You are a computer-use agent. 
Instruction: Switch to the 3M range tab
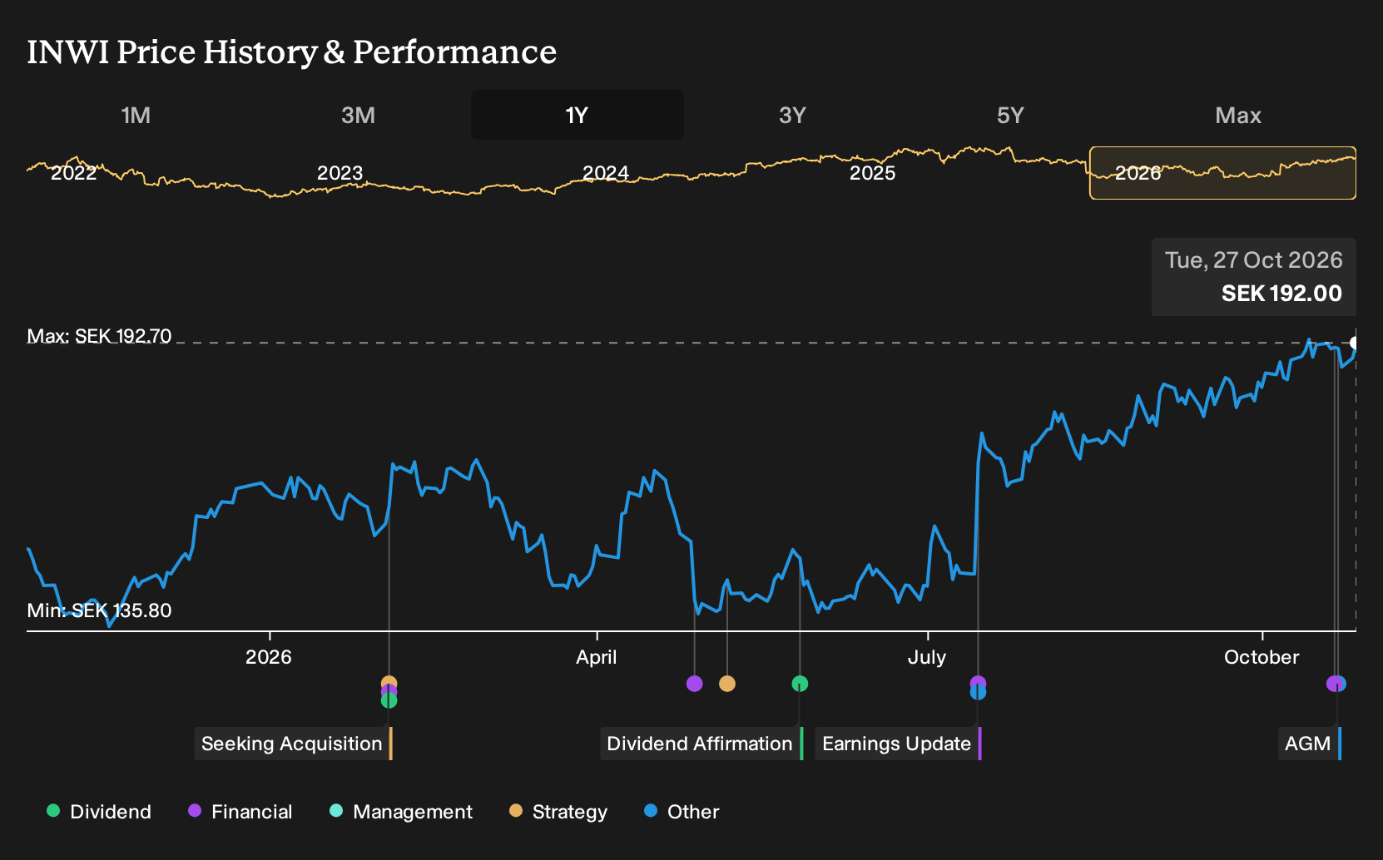point(358,115)
